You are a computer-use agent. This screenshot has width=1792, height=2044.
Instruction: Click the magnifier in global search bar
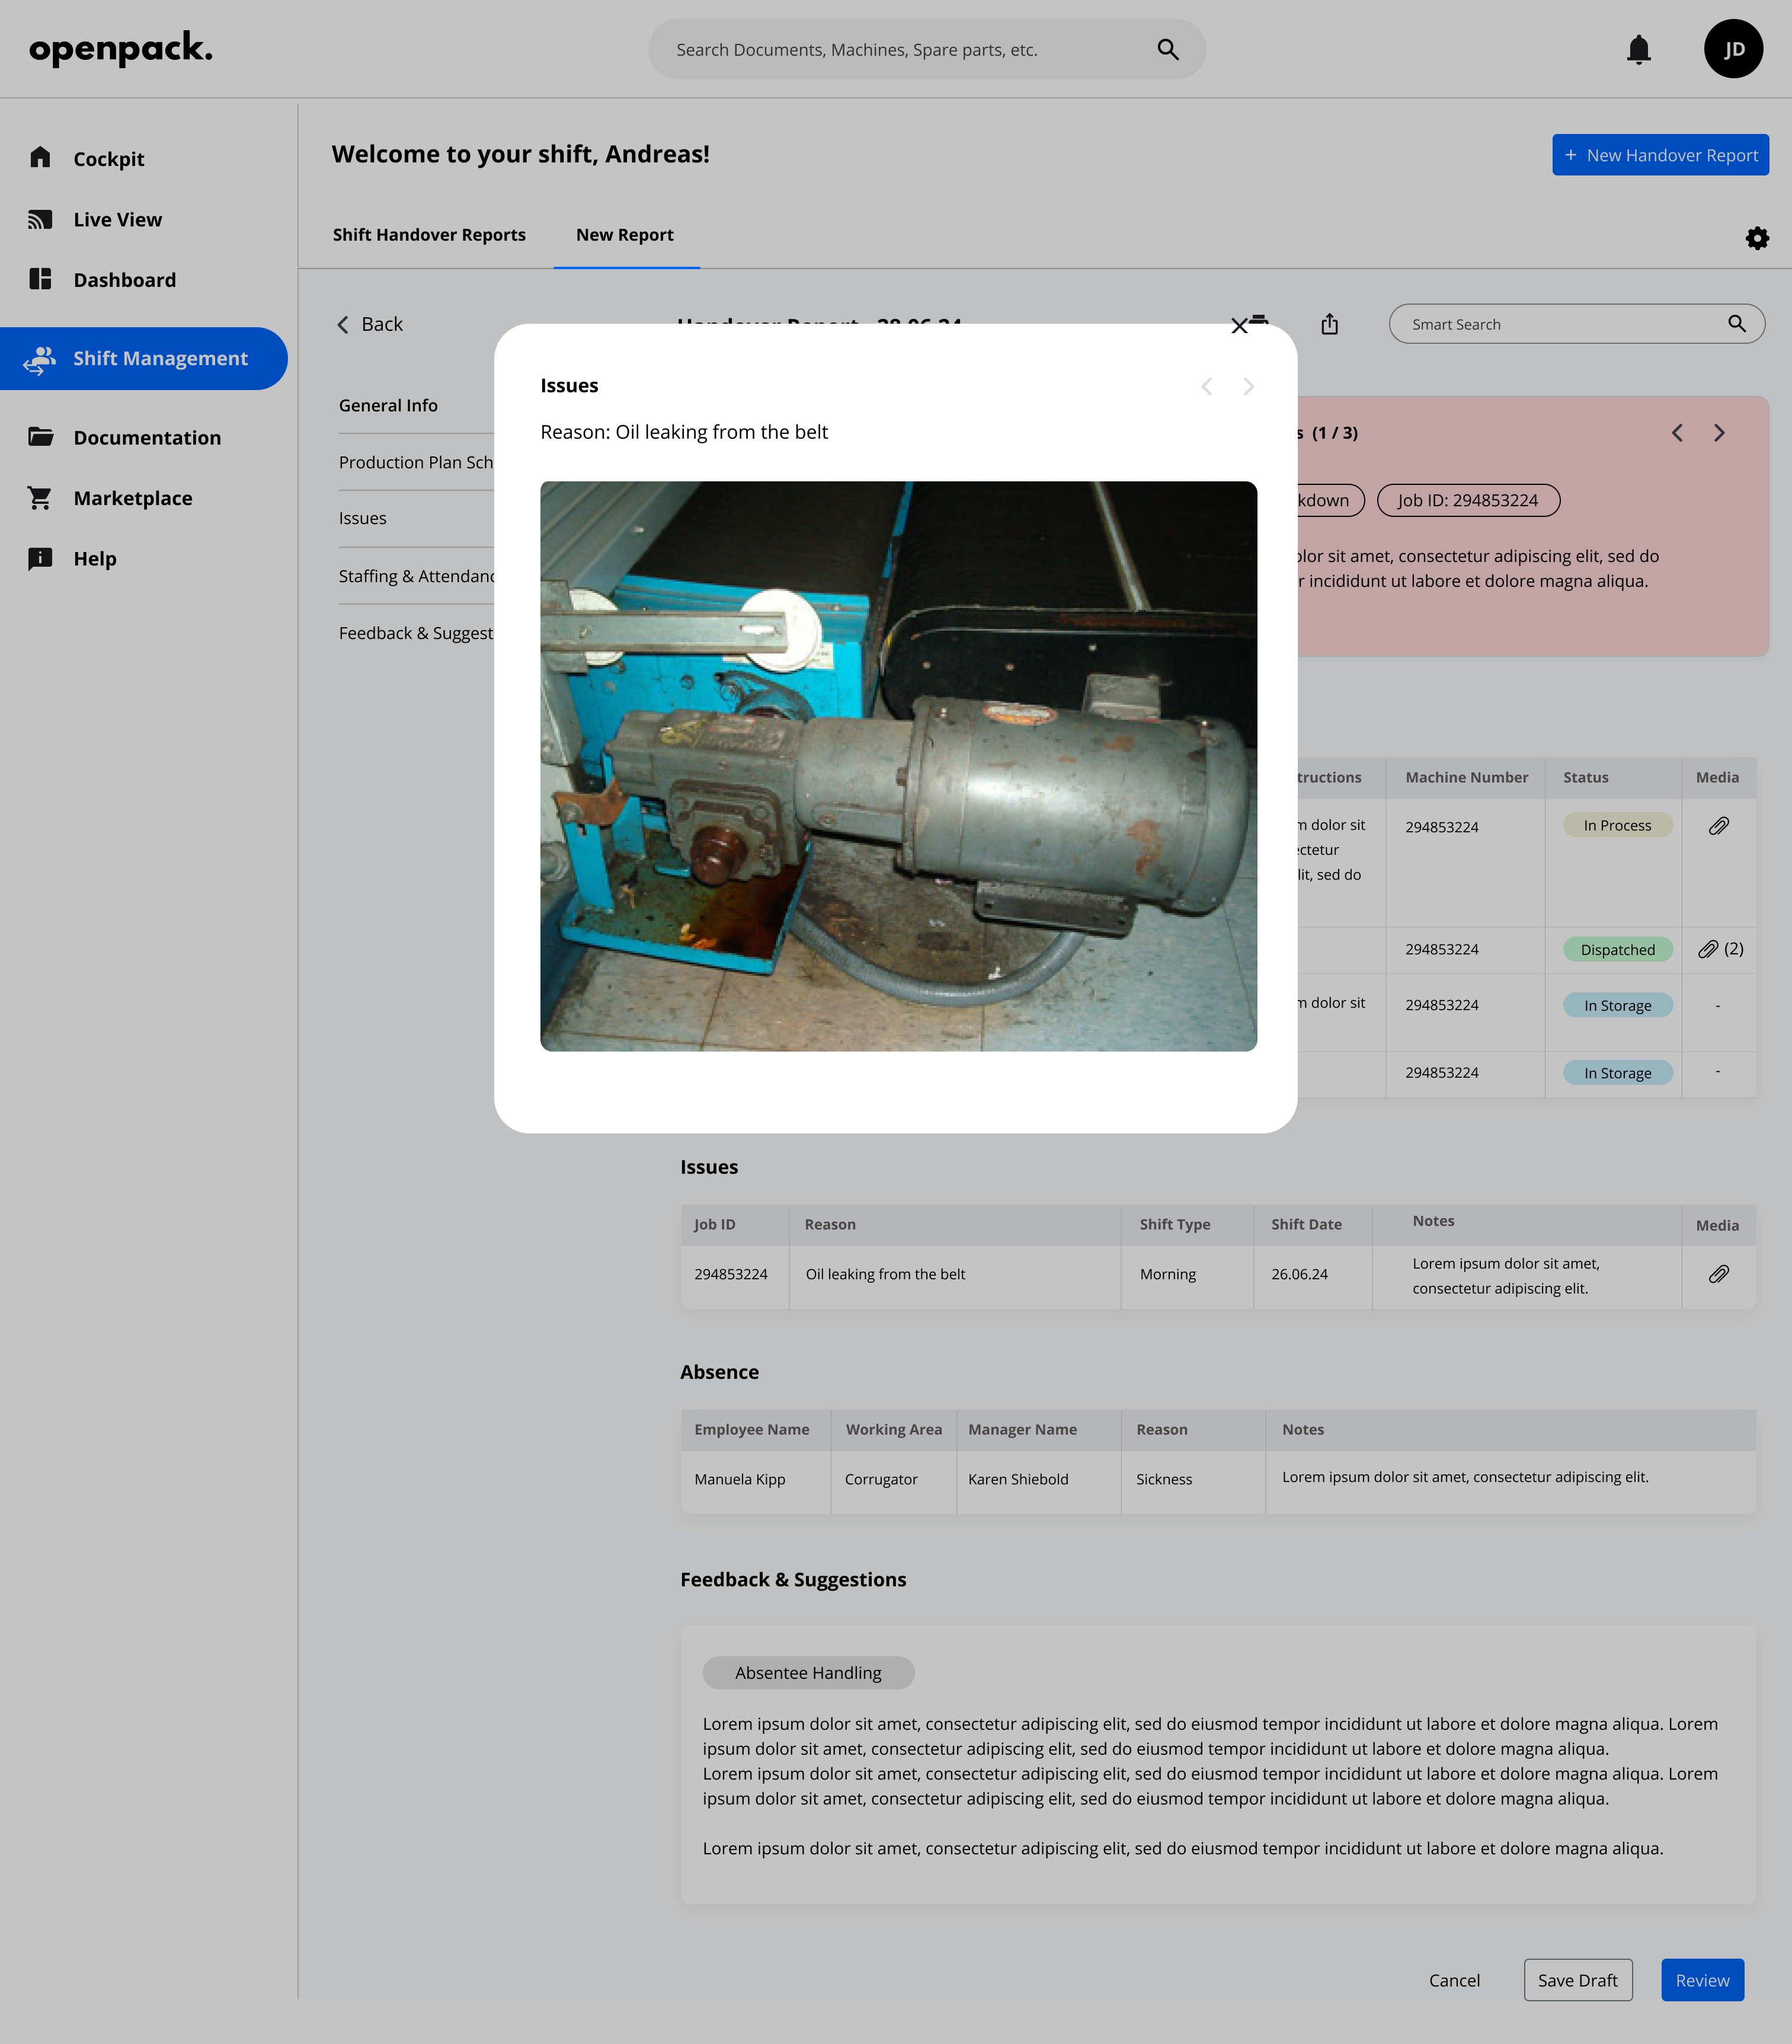(1167, 49)
